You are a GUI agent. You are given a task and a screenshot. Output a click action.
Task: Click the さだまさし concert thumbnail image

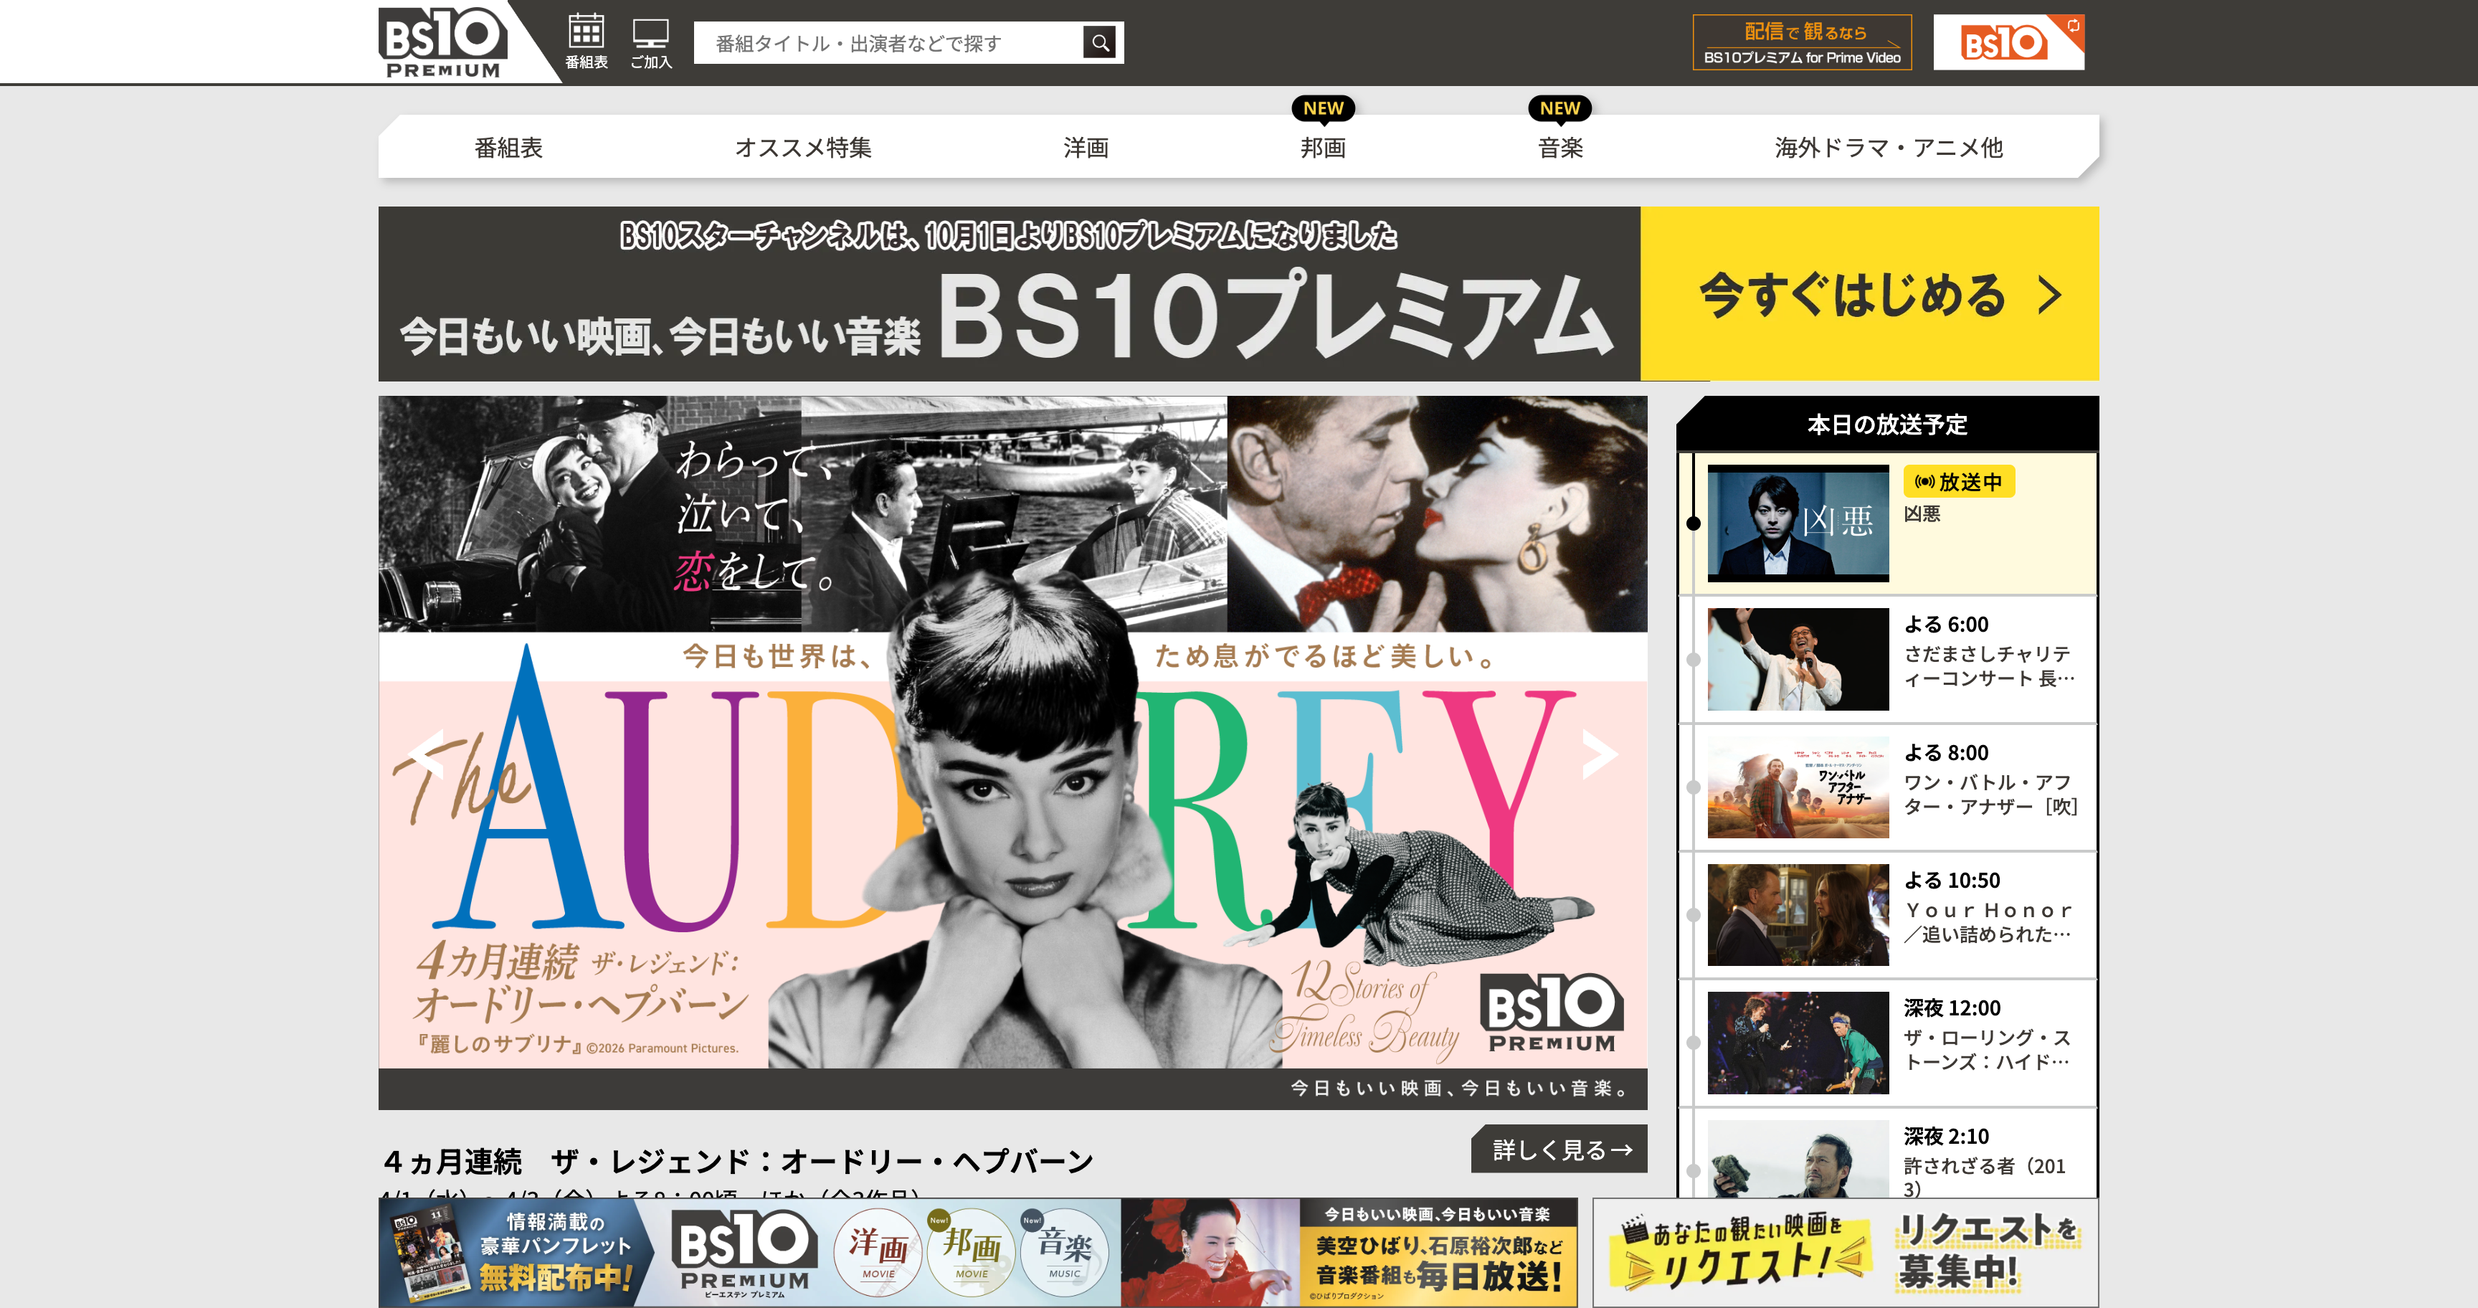[1798, 659]
